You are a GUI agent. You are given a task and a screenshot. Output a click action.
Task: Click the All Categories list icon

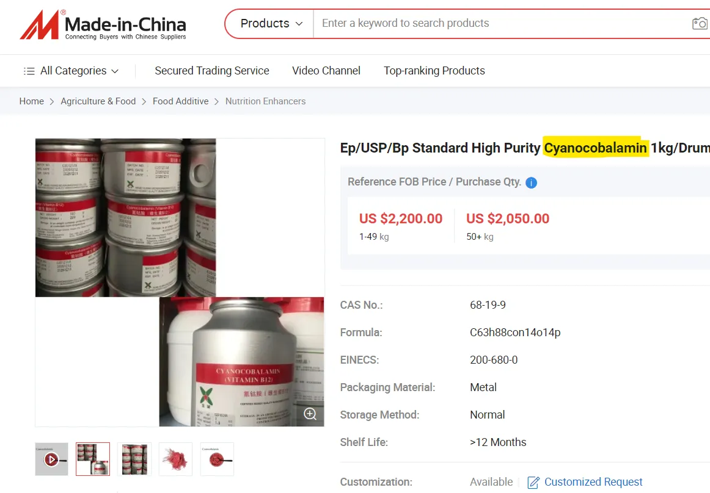pos(29,71)
